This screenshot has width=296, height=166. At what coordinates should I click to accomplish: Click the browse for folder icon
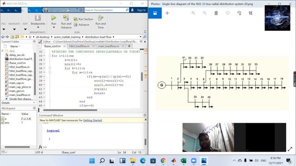point(17,37)
